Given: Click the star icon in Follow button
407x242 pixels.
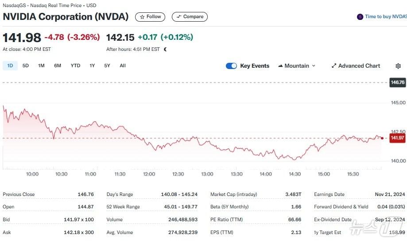Looking at the screenshot, I should coord(142,17).
